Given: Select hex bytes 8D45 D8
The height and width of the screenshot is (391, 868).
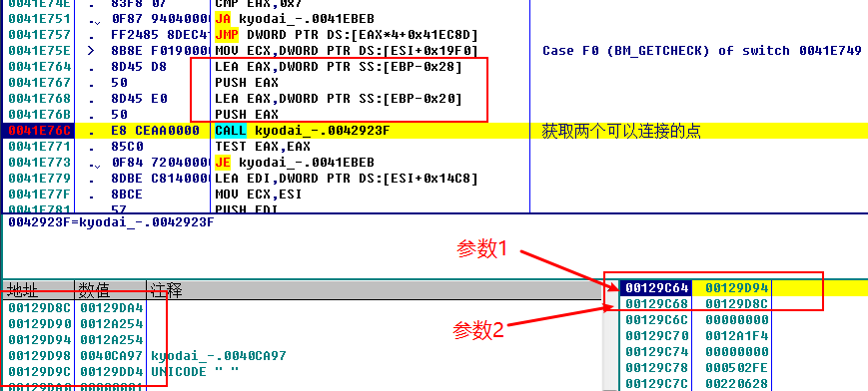Looking at the screenshot, I should (139, 67).
